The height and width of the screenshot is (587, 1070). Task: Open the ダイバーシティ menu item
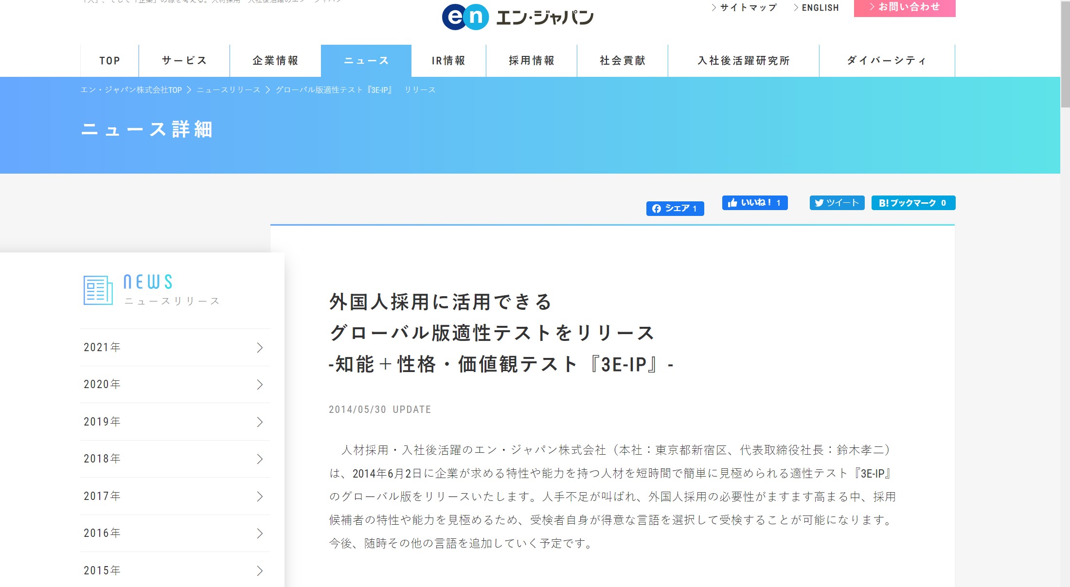click(x=887, y=61)
